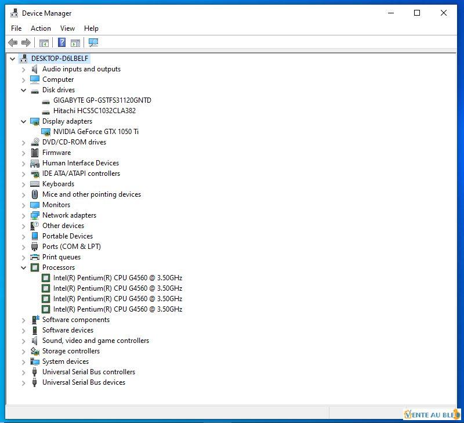Click the Audio inputs and outputs speaker icon
464x423 pixels.
click(35, 69)
